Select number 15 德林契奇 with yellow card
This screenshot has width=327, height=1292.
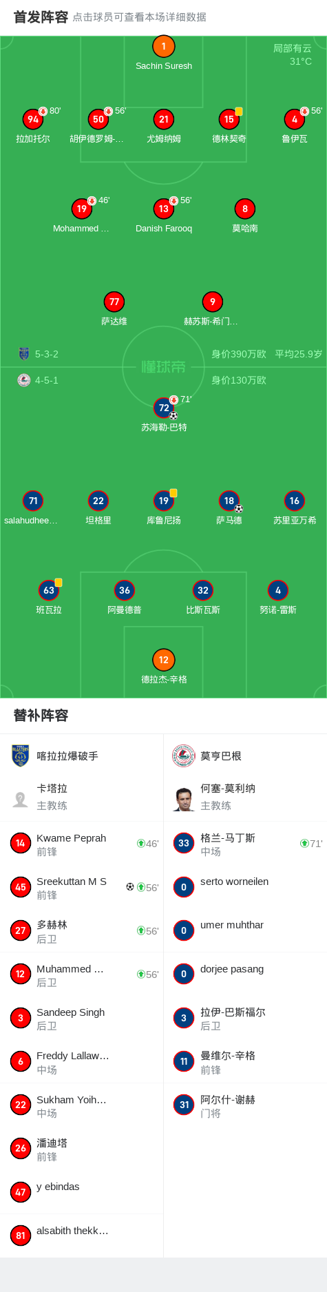(x=229, y=119)
